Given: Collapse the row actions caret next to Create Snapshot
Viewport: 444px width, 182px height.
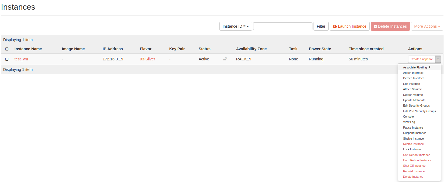Looking at the screenshot, I should [438, 59].
